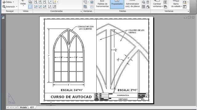The image size is (197, 110).
Task: Click the greyed join viewports icon
Action: (92, 7)
